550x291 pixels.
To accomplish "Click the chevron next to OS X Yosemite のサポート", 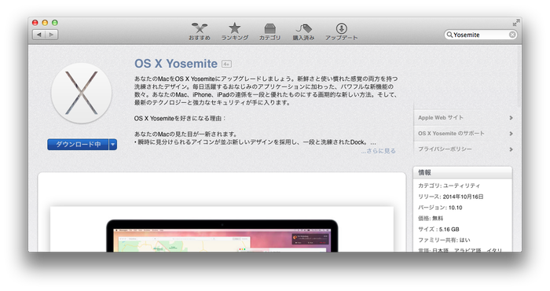I will [511, 134].
